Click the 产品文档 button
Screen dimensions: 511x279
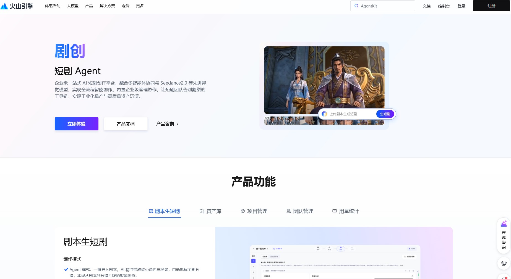point(126,124)
